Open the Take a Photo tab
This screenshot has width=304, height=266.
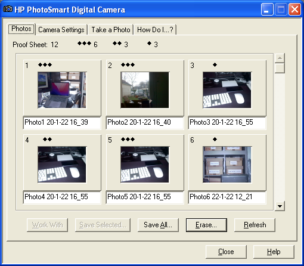pyautogui.click(x=111, y=30)
